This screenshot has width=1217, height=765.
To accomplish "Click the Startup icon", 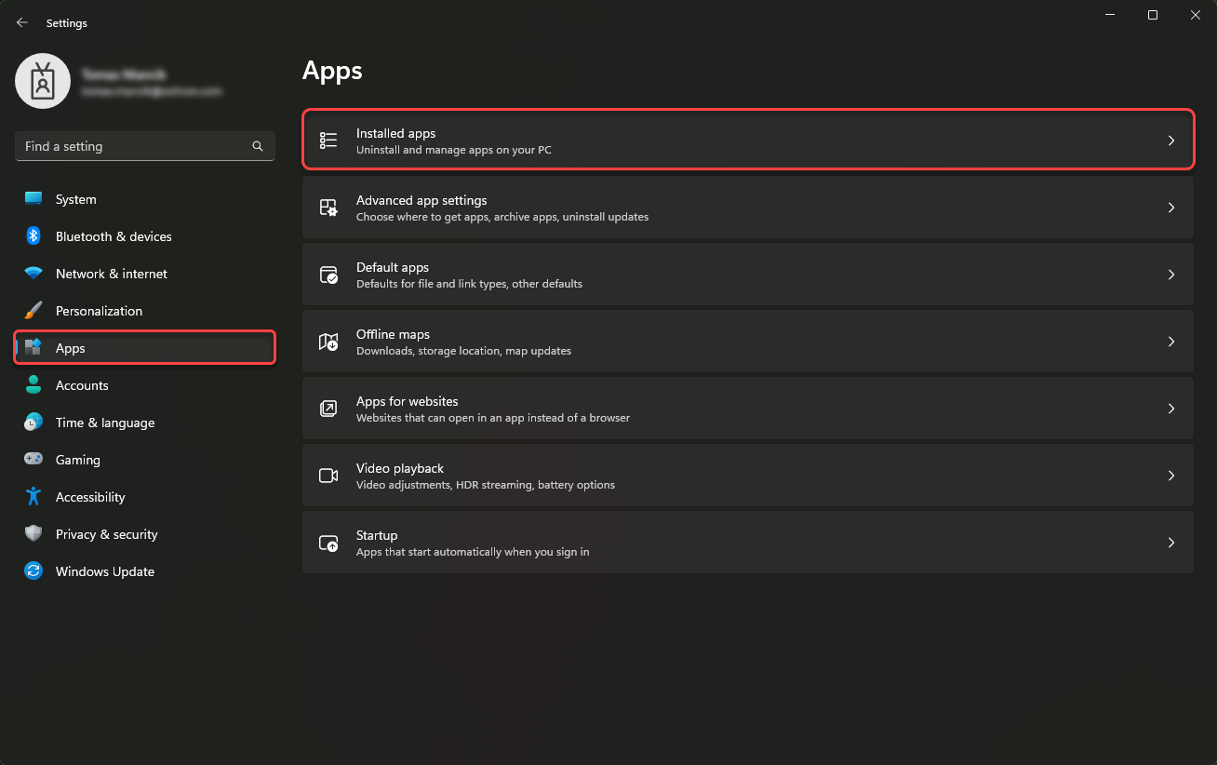I will [328, 543].
